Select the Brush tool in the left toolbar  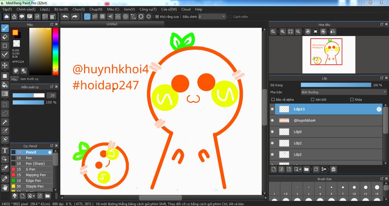5,28
